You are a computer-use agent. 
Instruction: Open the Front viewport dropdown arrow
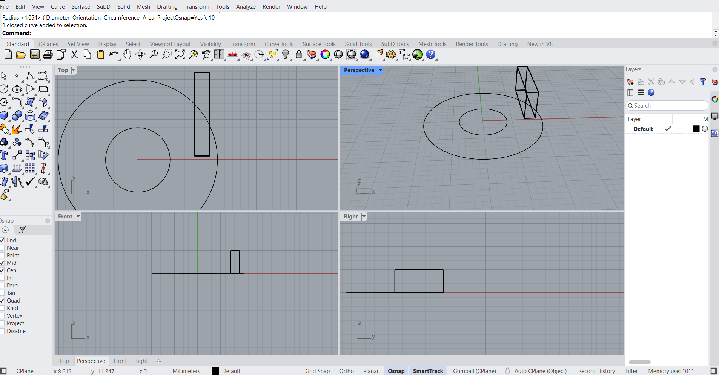click(x=78, y=217)
